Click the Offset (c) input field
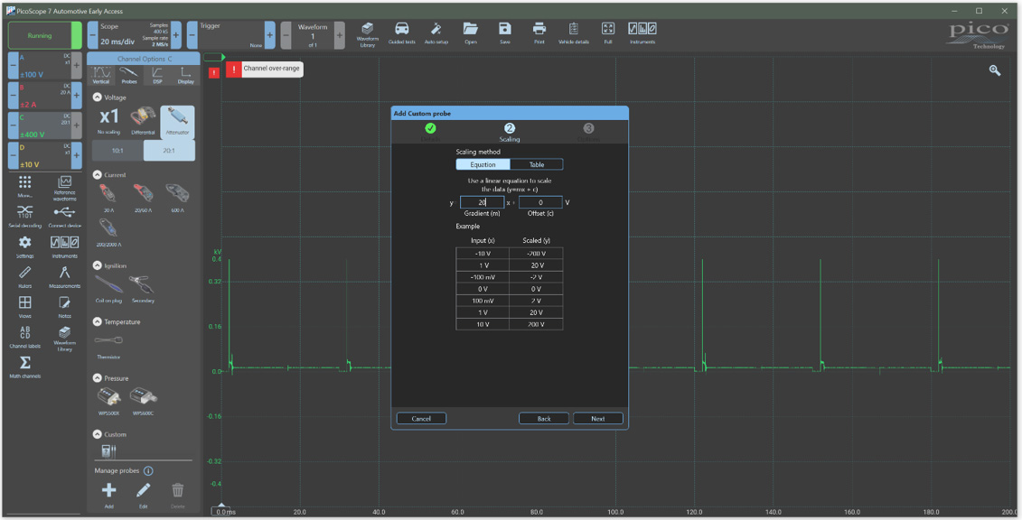1022x520 pixels. click(x=539, y=203)
